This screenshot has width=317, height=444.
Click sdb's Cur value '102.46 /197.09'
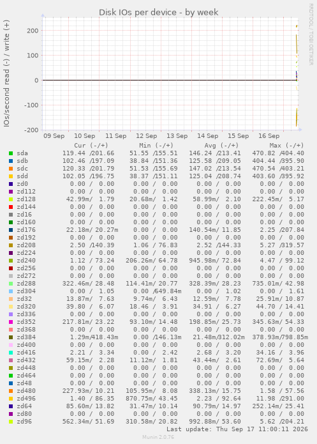88,161
